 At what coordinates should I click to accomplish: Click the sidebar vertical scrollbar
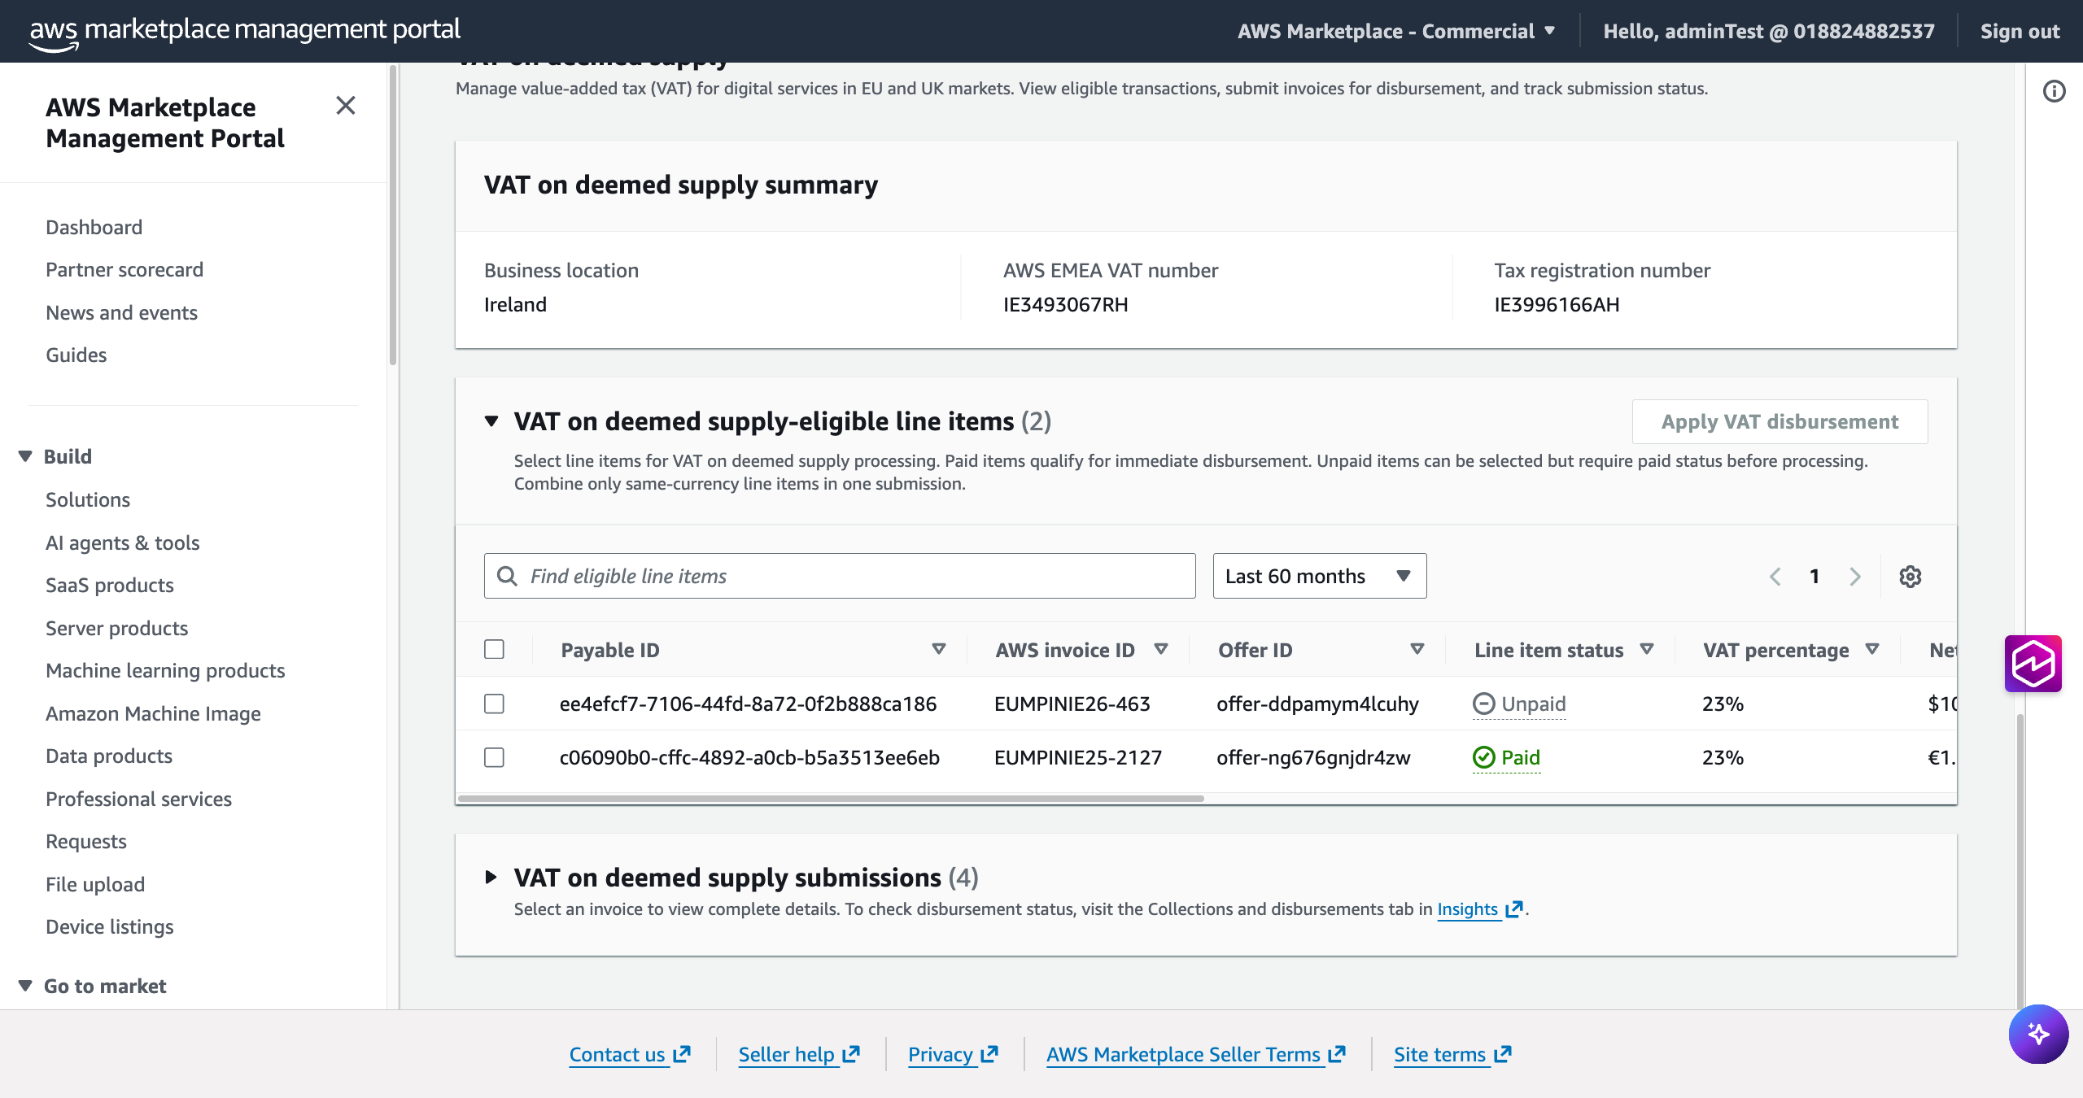pyautogui.click(x=393, y=216)
